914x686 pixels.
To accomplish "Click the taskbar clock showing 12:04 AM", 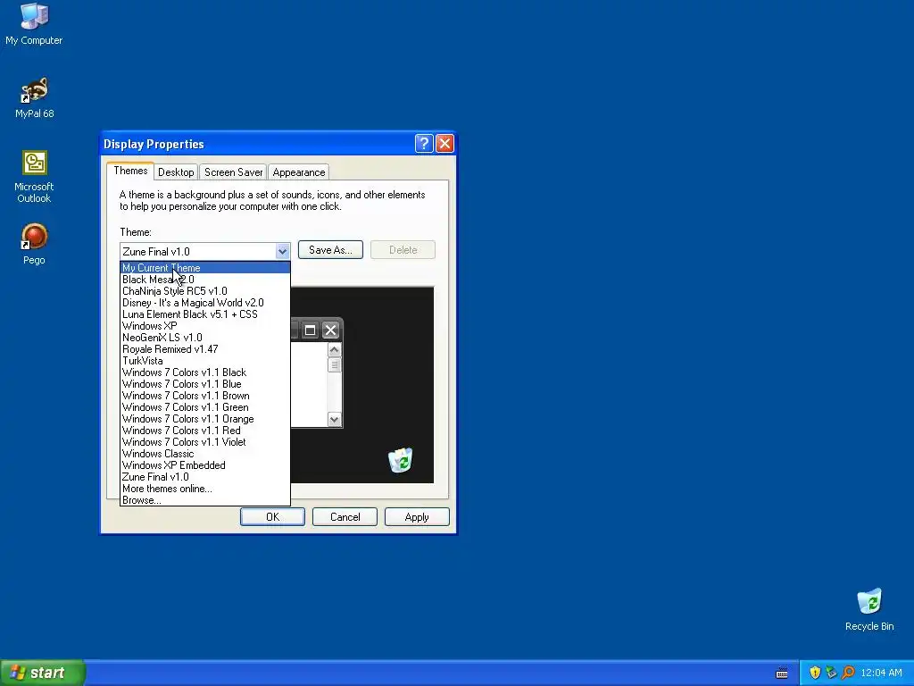I will coord(881,673).
